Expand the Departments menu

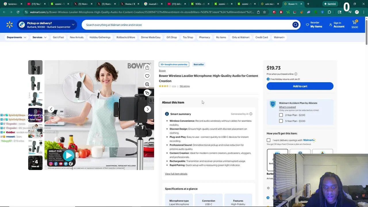tap(17, 37)
